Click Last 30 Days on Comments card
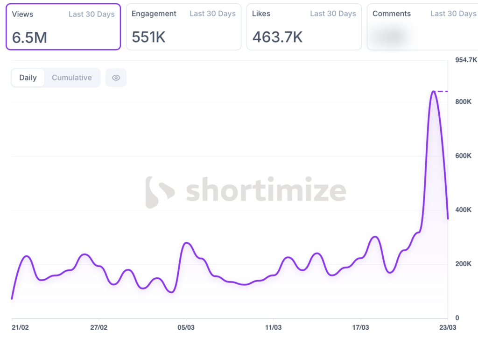This screenshot has width=478, height=340. (x=453, y=14)
